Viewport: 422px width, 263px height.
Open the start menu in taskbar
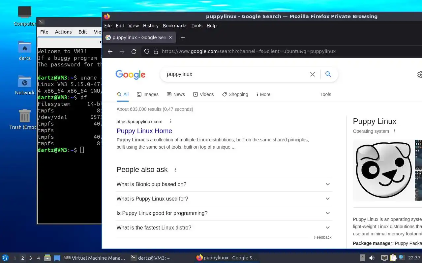coord(5,258)
